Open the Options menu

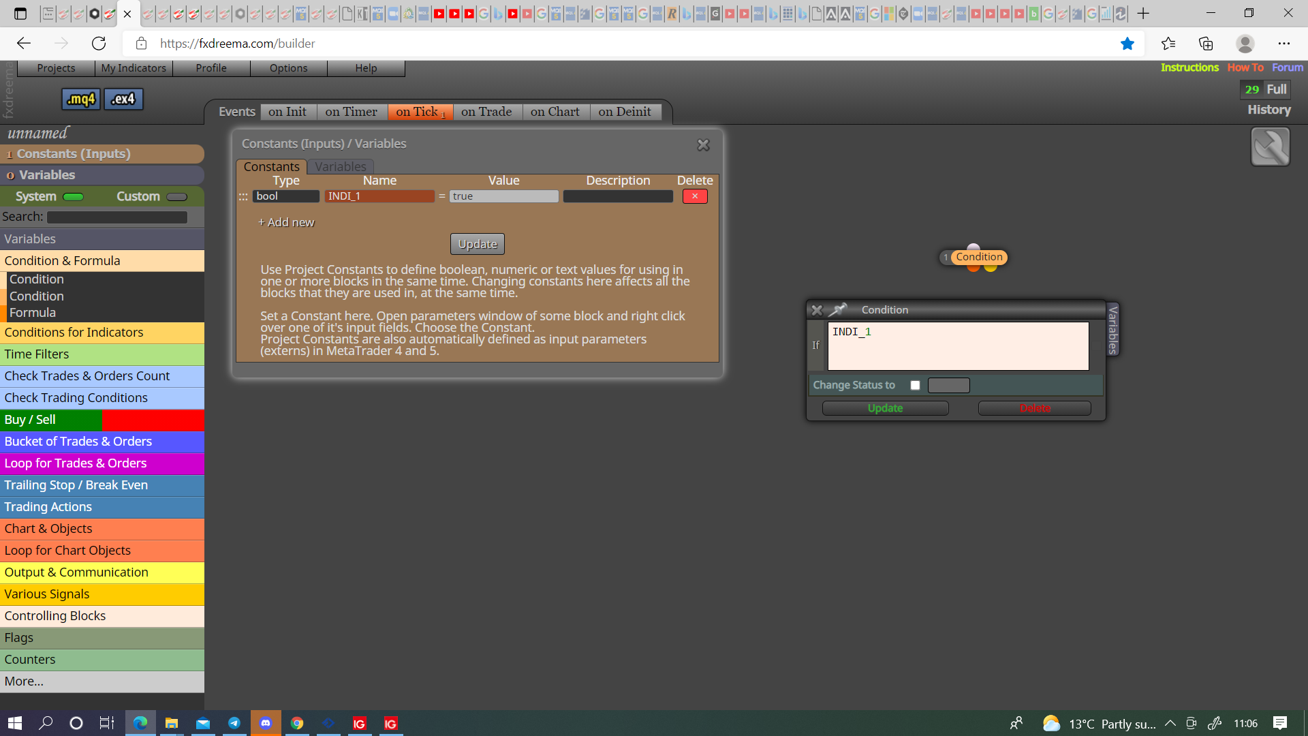point(288,68)
